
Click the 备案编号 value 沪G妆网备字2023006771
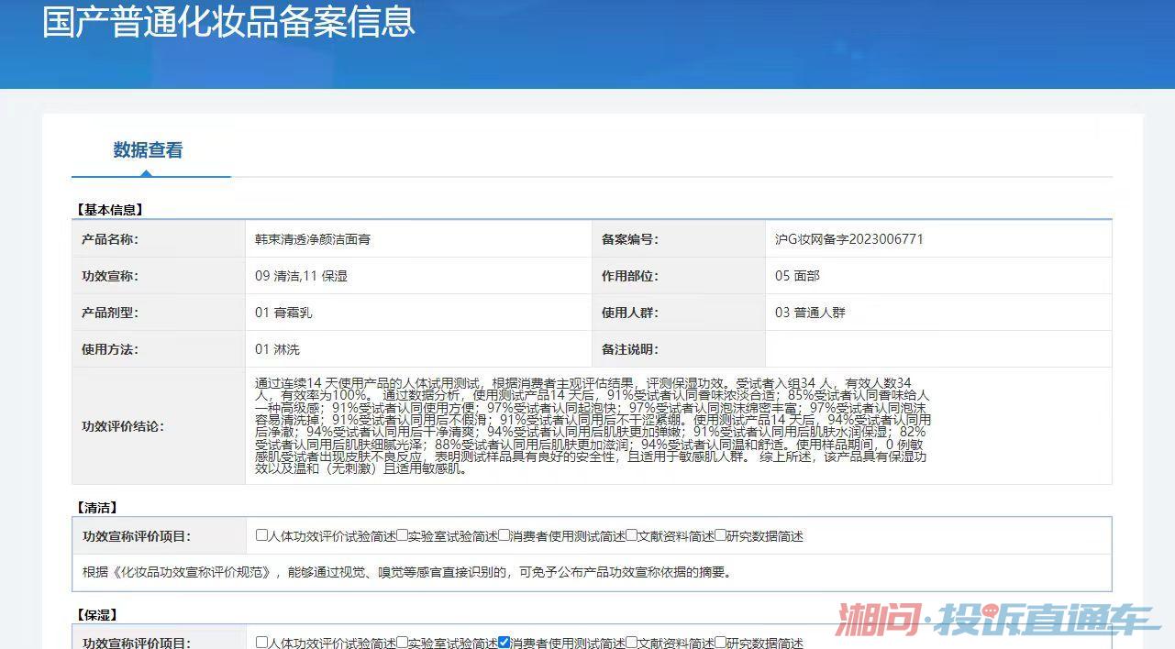849,239
